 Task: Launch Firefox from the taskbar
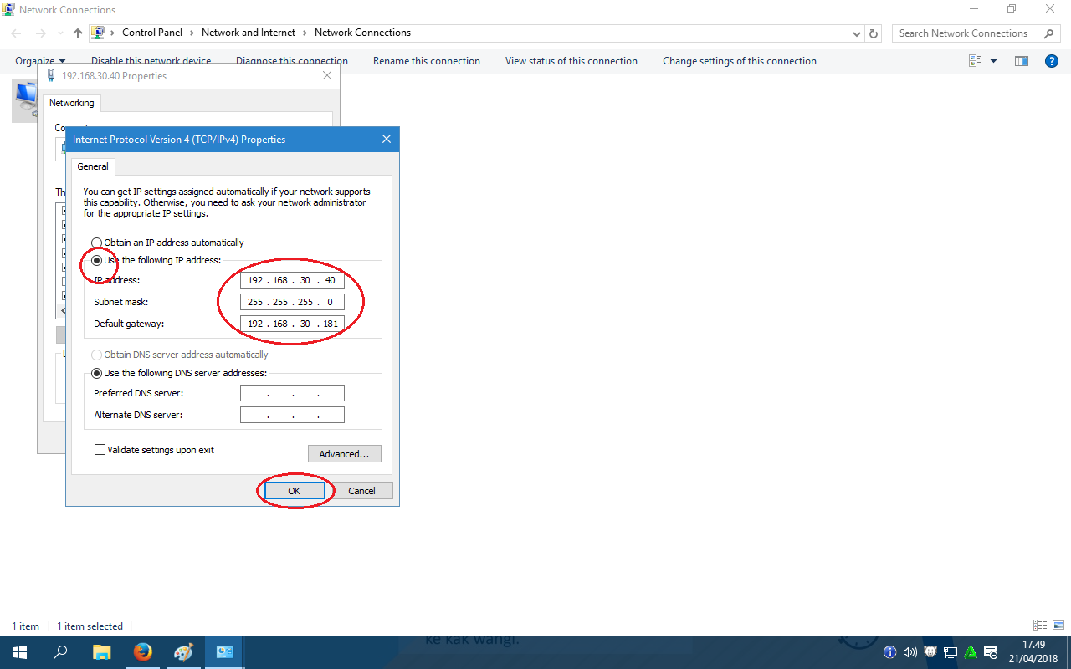[142, 651]
